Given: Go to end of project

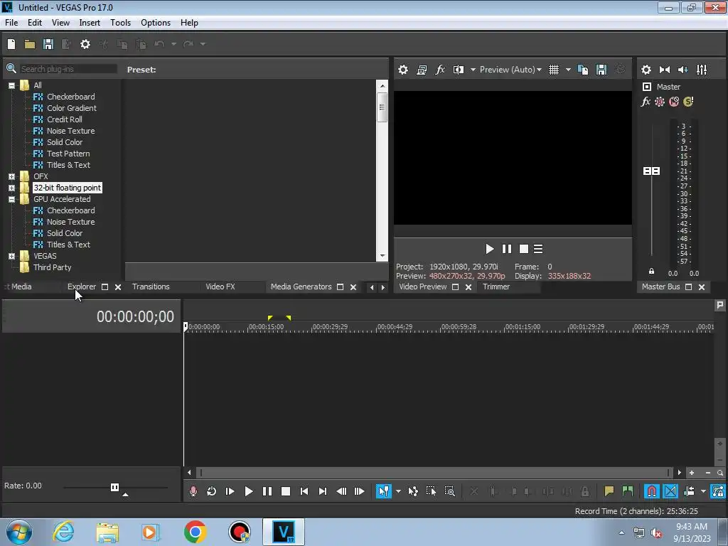Looking at the screenshot, I should [323, 491].
